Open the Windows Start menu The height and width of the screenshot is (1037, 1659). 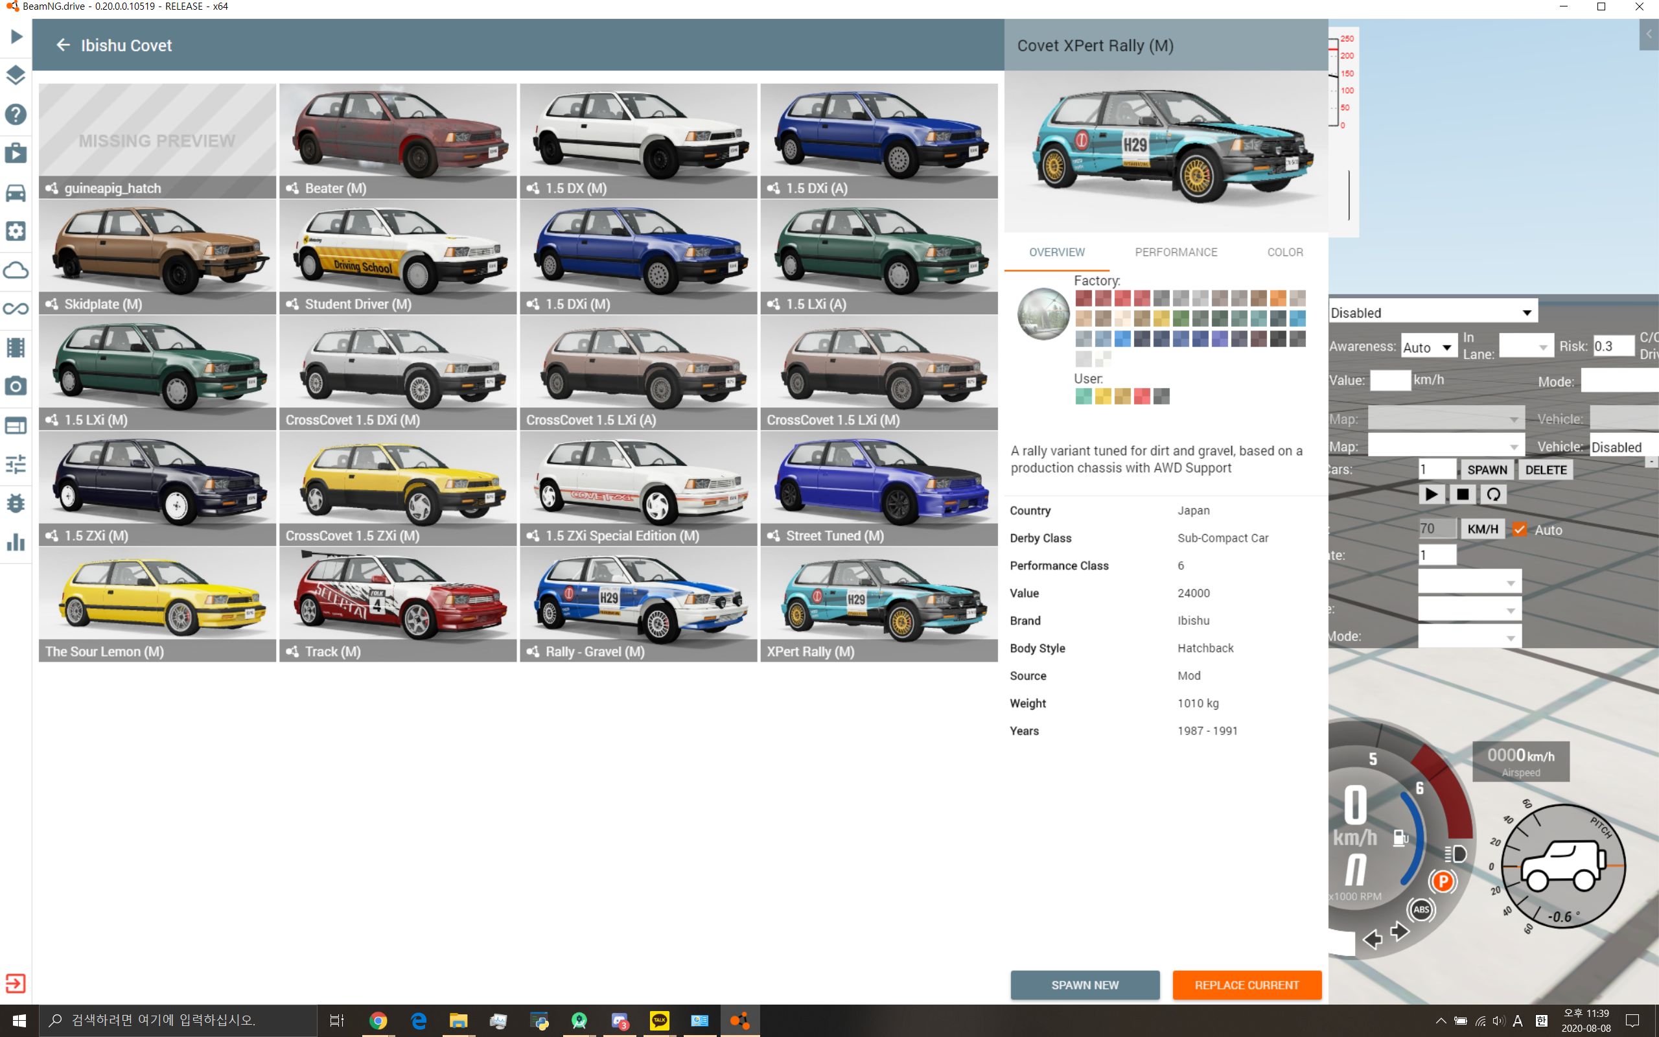pyautogui.click(x=19, y=1021)
